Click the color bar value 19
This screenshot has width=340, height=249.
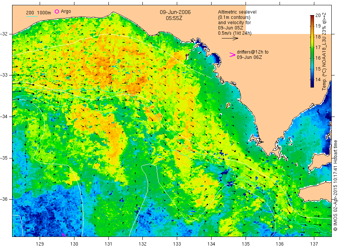pyautogui.click(x=318, y=26)
